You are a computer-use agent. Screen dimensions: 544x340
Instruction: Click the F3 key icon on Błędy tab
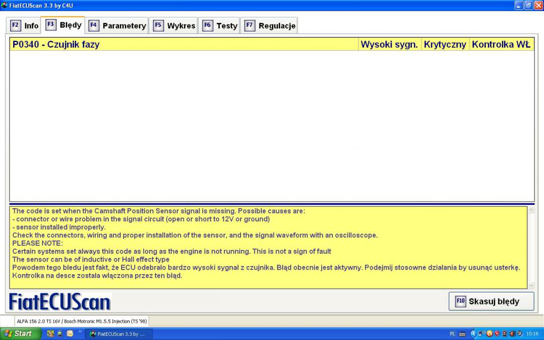tap(51, 25)
